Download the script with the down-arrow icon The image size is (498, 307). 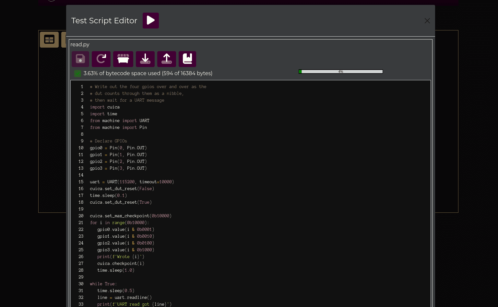(145, 59)
